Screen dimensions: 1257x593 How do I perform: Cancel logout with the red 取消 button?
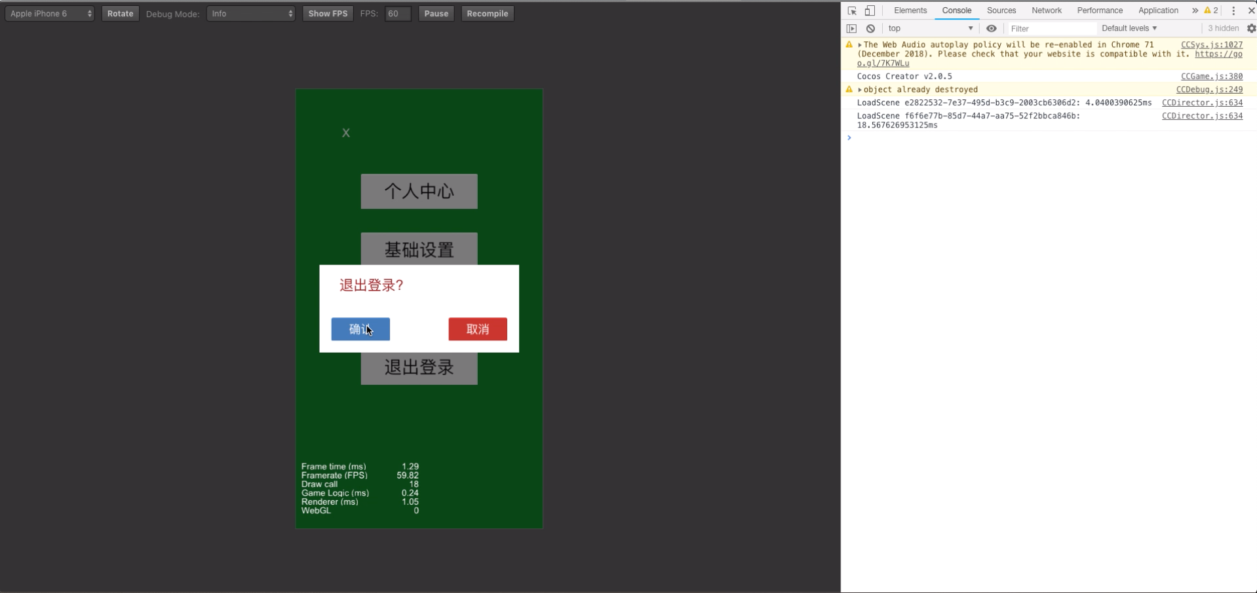click(478, 329)
